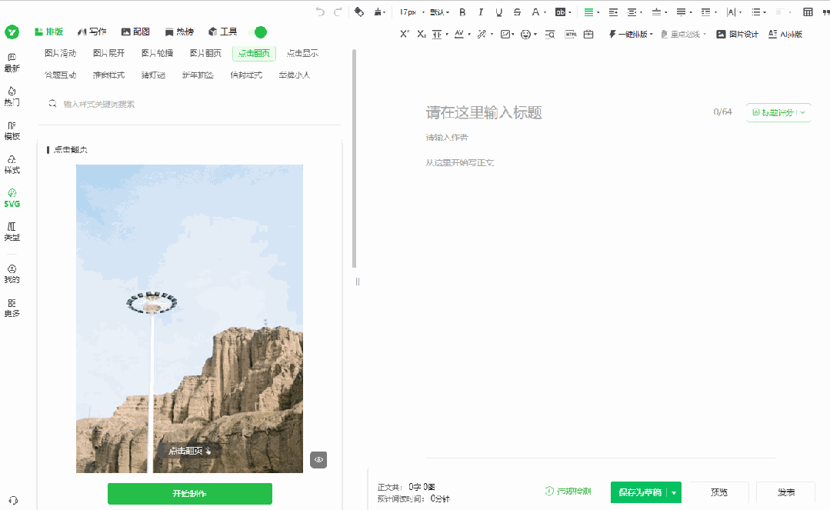Open 类型 in the left sidebar

[12, 232]
